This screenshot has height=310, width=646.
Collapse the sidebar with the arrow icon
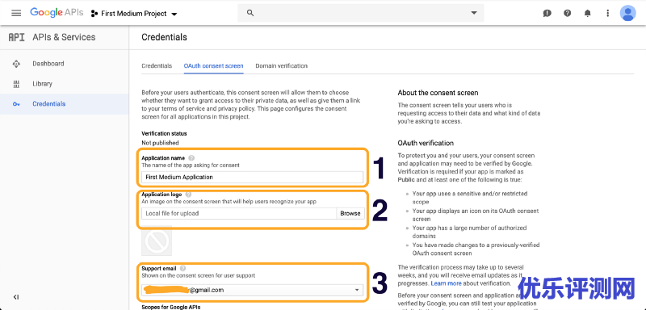tap(16, 297)
